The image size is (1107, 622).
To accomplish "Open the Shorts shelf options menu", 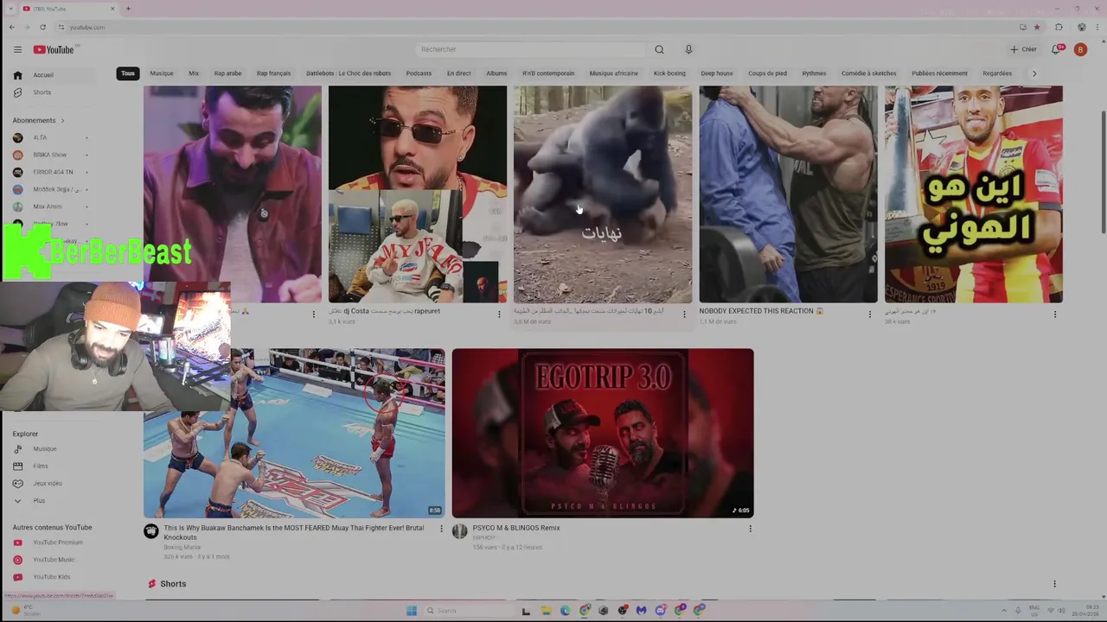I will click(x=1054, y=584).
